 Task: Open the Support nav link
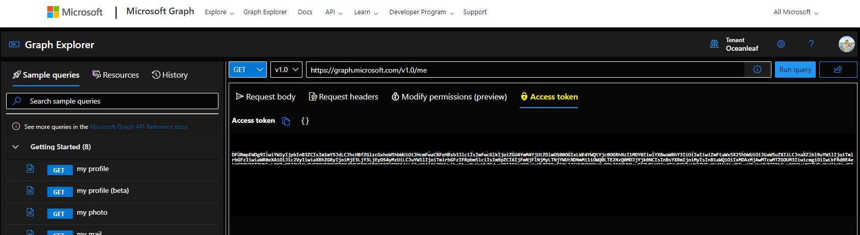pos(475,12)
